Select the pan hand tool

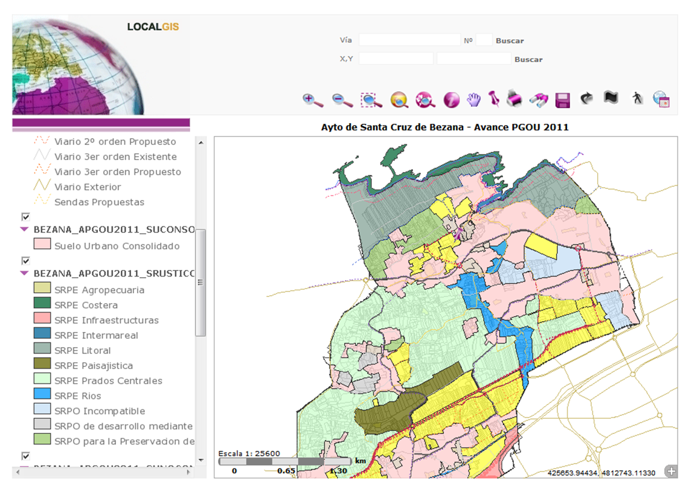pyautogui.click(x=473, y=100)
